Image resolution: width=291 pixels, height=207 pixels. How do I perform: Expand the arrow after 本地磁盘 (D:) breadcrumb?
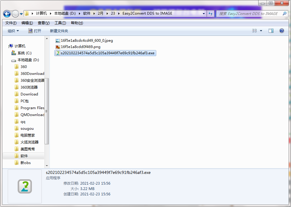pos(79,13)
